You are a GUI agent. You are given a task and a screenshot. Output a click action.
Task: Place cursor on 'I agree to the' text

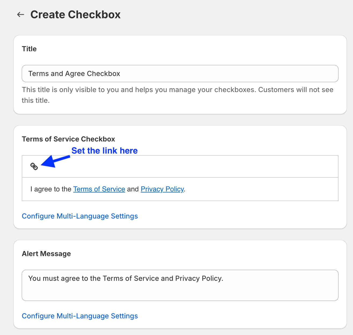coord(51,189)
